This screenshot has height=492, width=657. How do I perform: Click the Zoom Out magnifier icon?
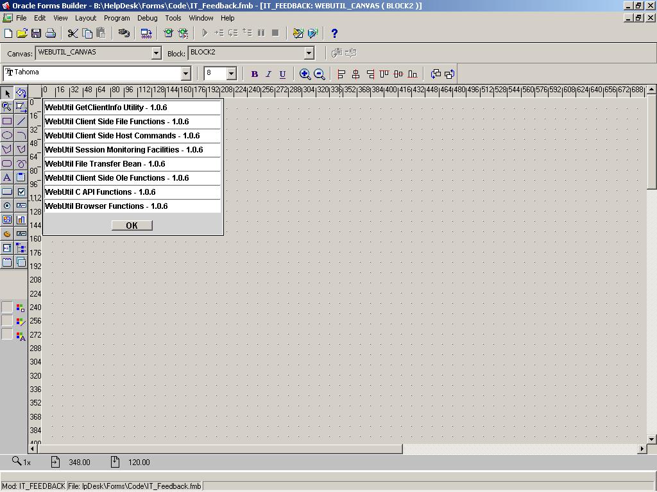tap(320, 74)
